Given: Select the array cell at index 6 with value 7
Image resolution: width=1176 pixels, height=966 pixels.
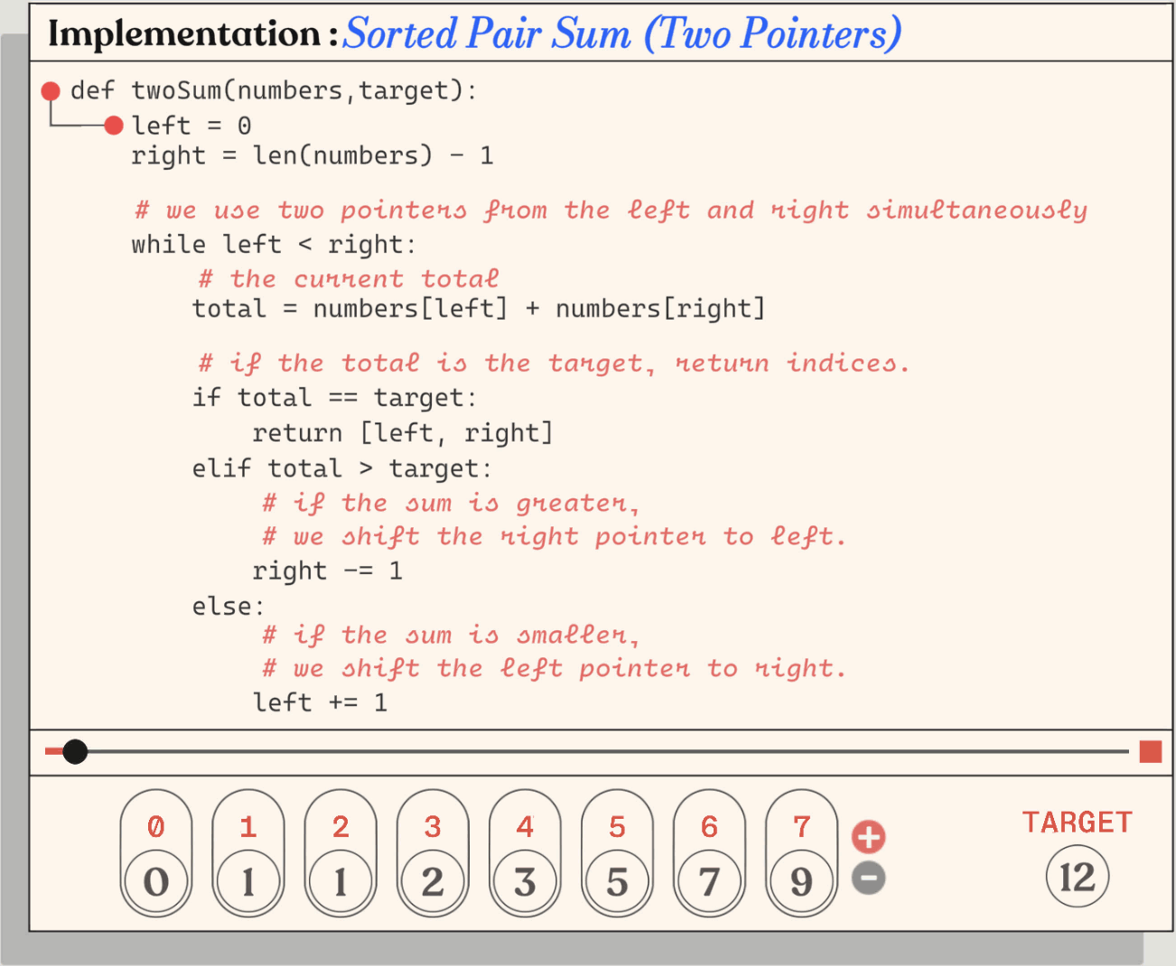Looking at the screenshot, I should click(x=709, y=884).
